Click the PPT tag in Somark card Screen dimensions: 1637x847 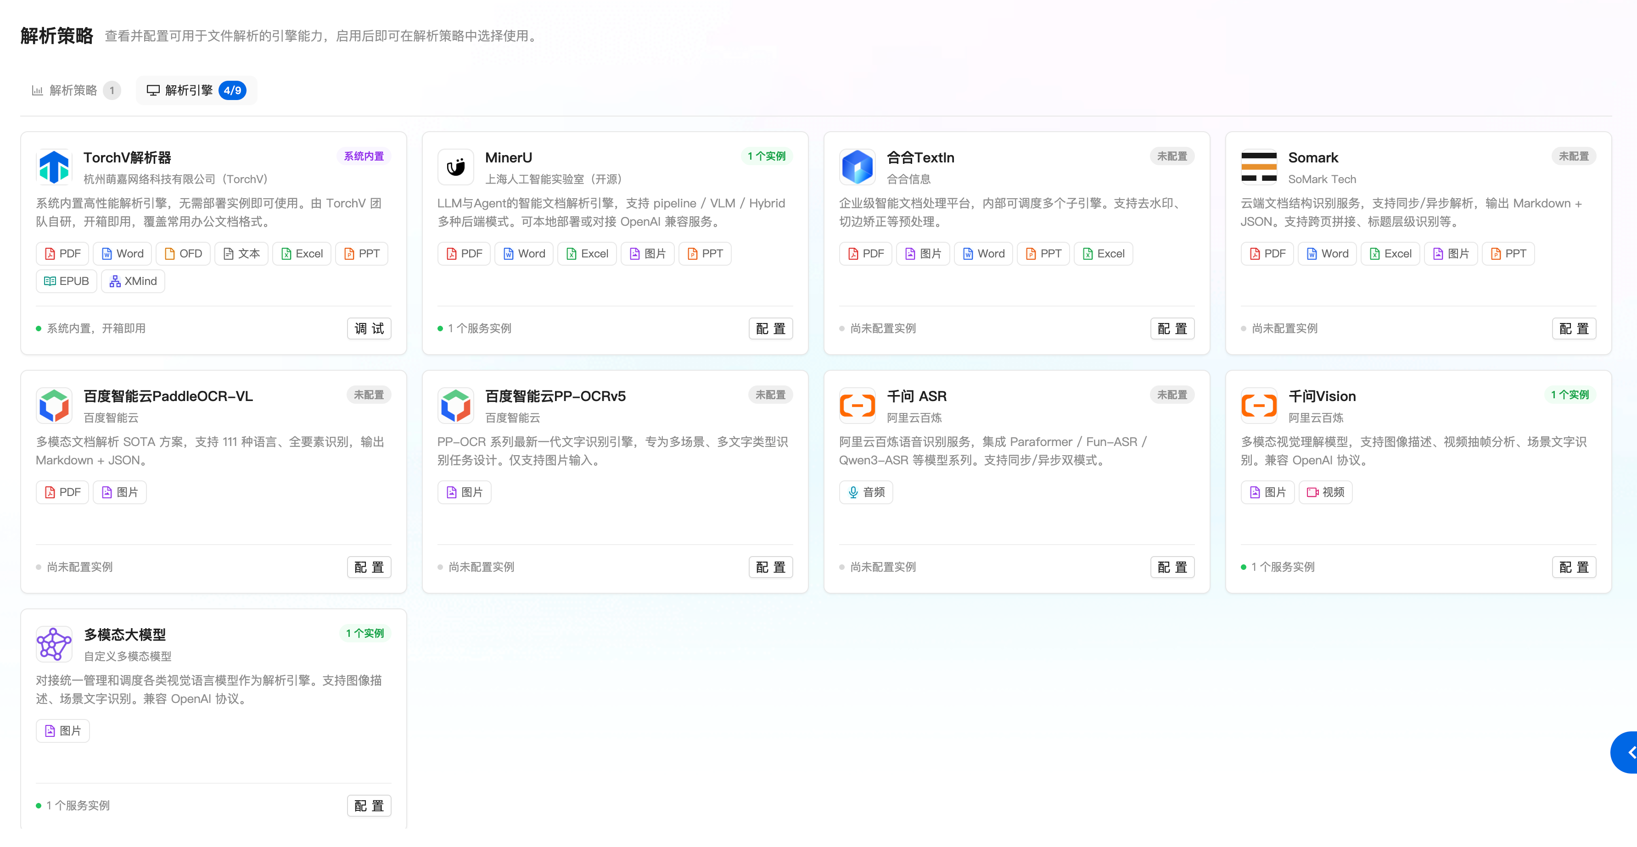pyautogui.click(x=1508, y=254)
